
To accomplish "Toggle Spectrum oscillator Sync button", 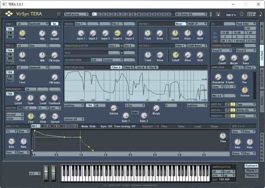I will pos(135,112).
